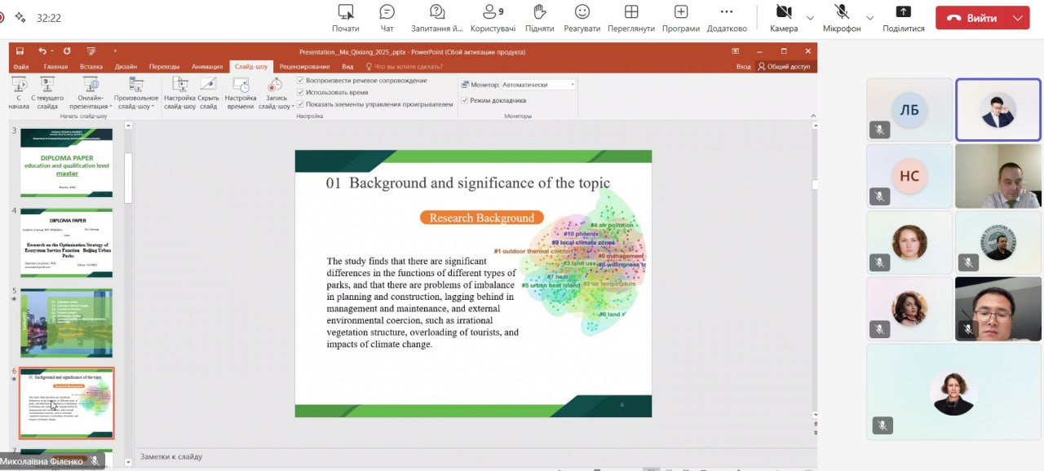The height and width of the screenshot is (471, 1044).
Task: Undo last action in PowerPoint
Action: coord(42,51)
